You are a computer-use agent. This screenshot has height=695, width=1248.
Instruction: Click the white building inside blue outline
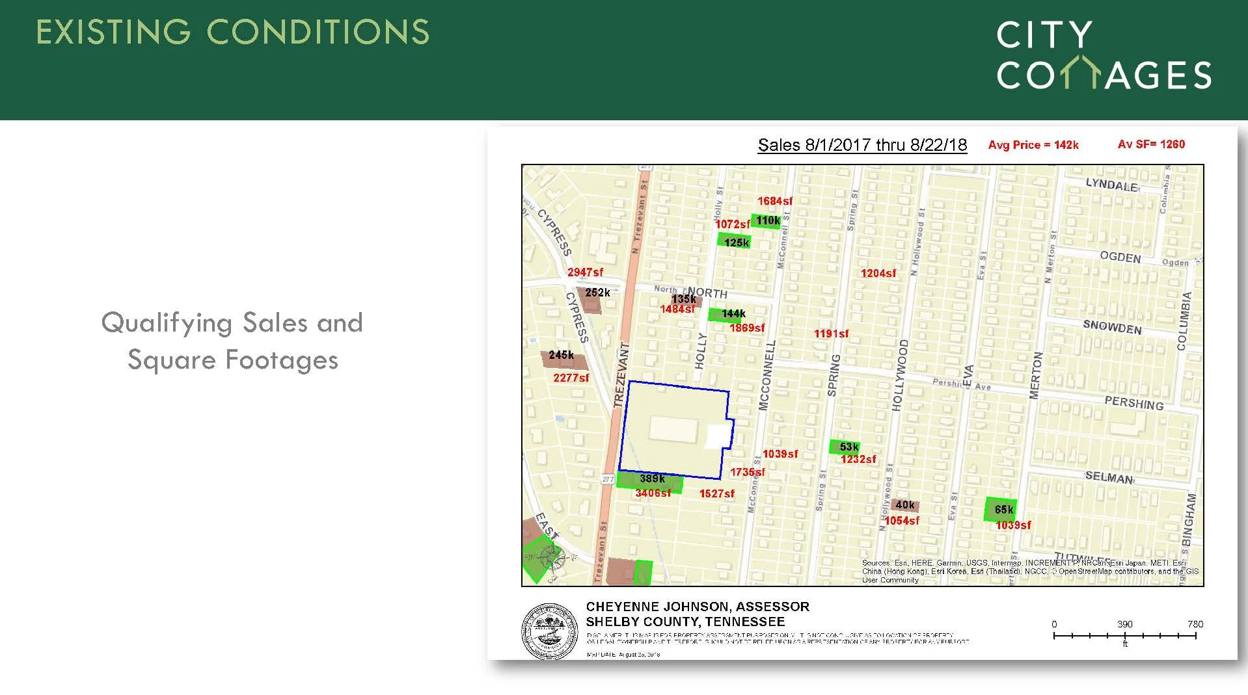718,436
